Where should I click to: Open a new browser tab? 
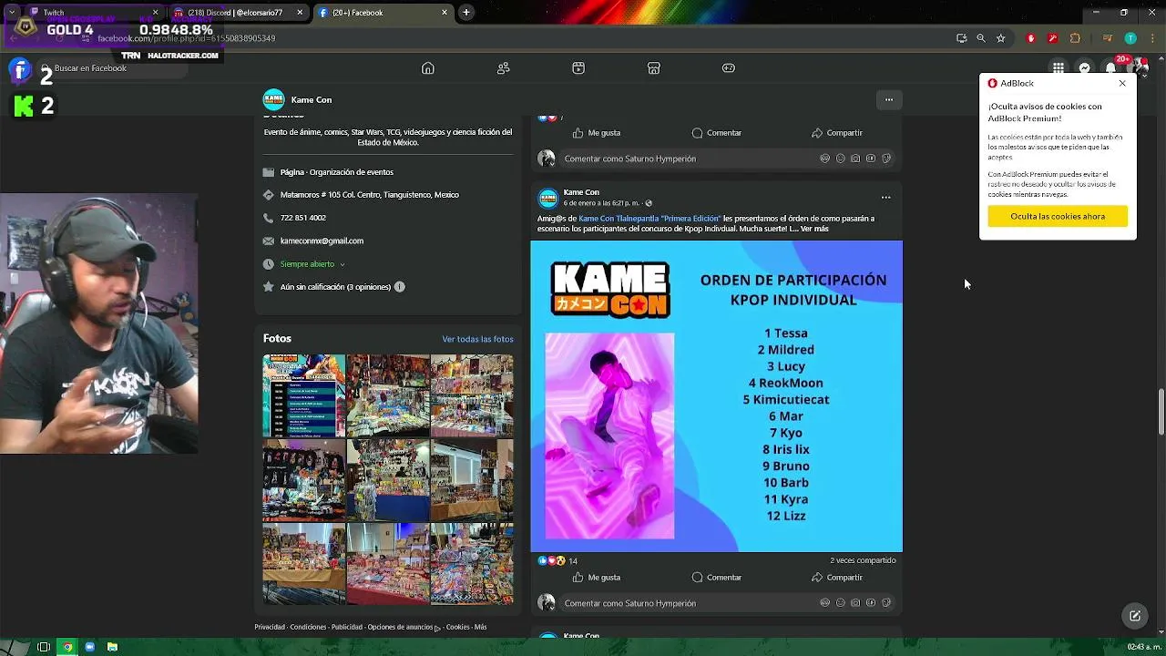(466, 13)
